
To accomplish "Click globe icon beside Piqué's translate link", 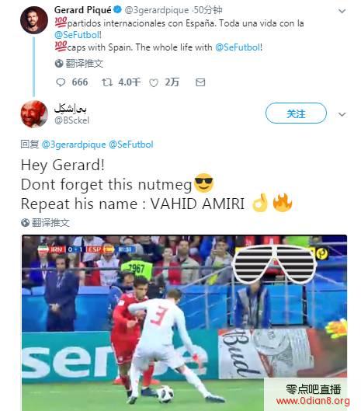I will point(59,64).
